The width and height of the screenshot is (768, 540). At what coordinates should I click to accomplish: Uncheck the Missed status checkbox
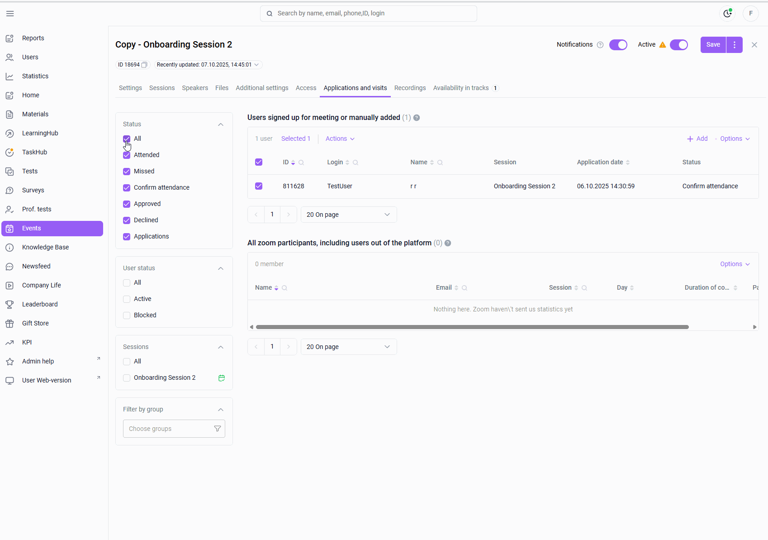coord(127,172)
